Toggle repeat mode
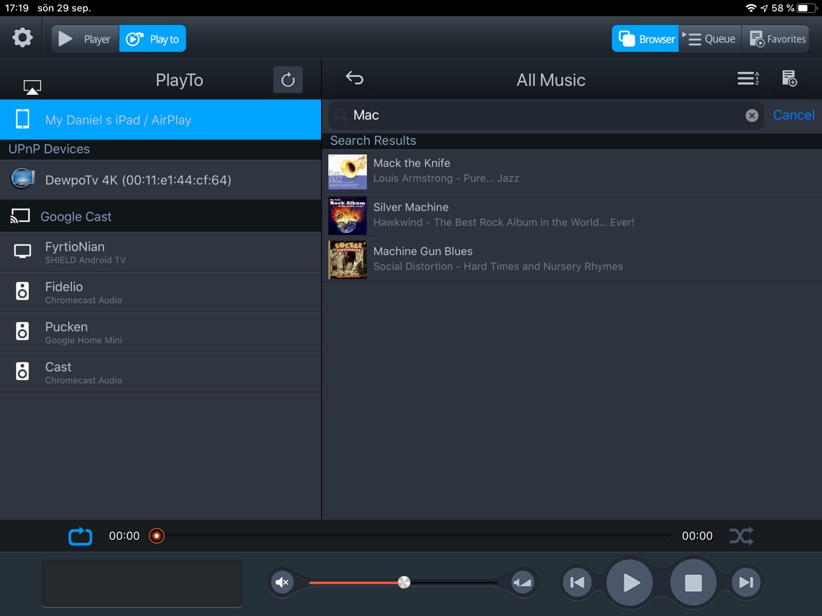The width and height of the screenshot is (822, 616). [80, 536]
